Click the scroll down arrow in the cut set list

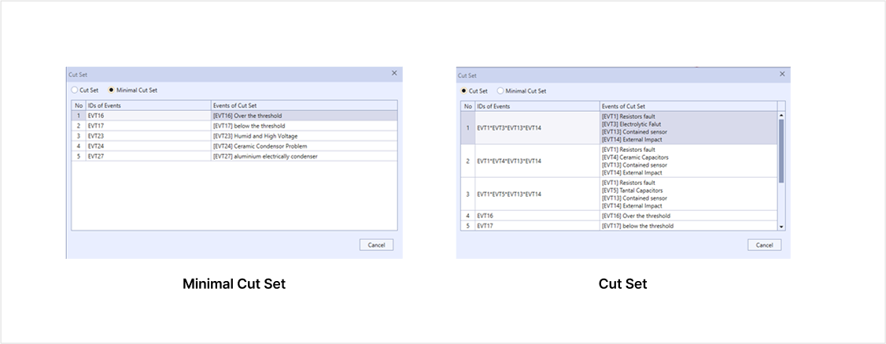pyautogui.click(x=781, y=227)
